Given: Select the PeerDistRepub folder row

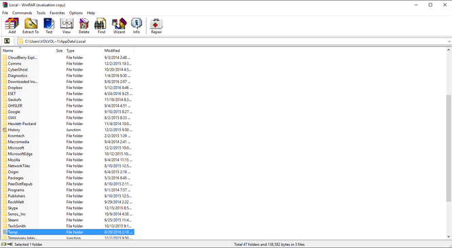Looking at the screenshot, I should click(x=68, y=184).
